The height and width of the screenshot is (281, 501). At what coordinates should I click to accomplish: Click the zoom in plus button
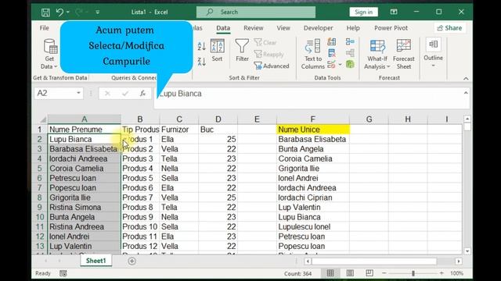pyautogui.click(x=442, y=273)
